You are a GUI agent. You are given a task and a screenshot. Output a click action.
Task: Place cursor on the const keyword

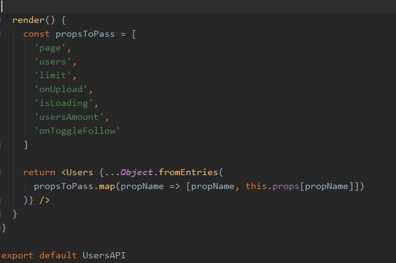tap(36, 34)
